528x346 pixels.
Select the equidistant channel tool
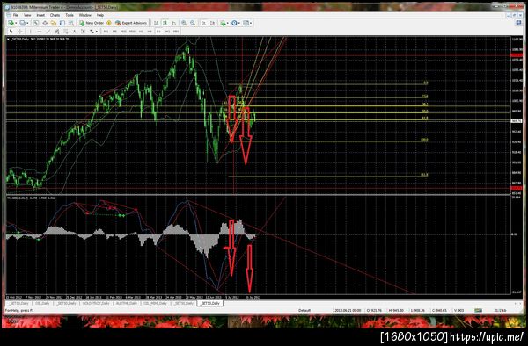click(x=56, y=32)
